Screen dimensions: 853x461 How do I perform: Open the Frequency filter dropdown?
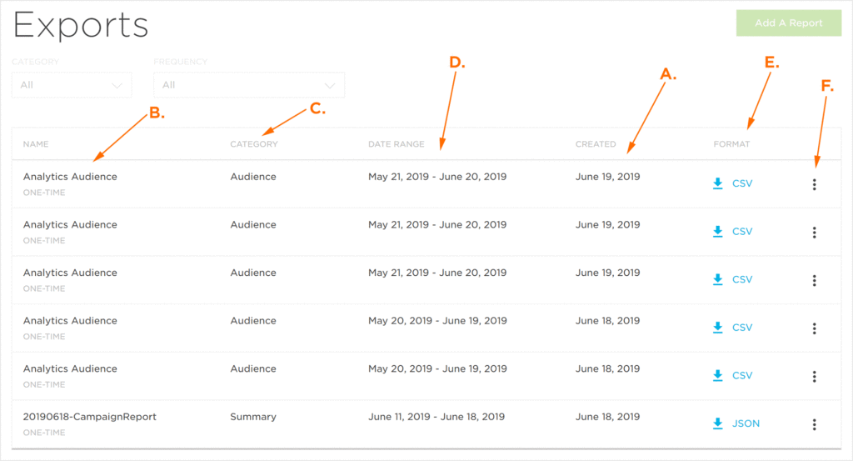(x=249, y=85)
